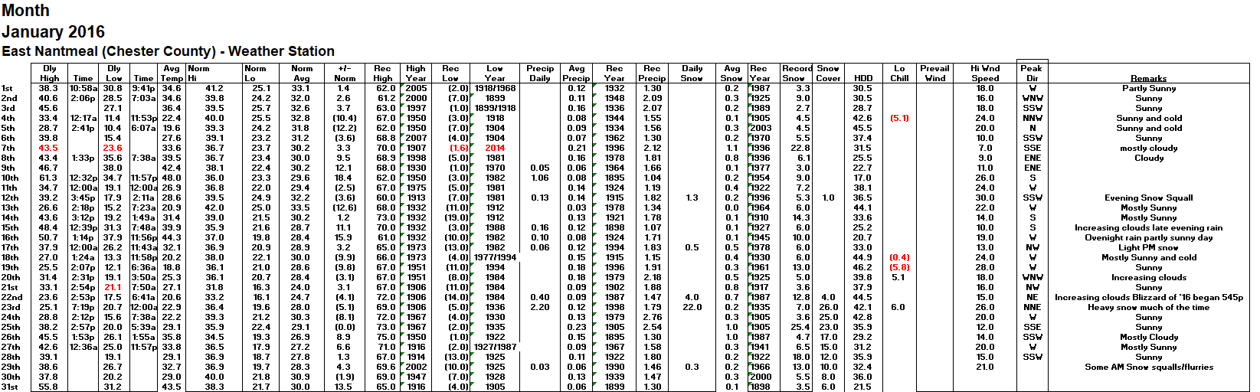Select the East Nantmeal Weather Station heading
The width and height of the screenshot is (1260, 392).
point(168,51)
